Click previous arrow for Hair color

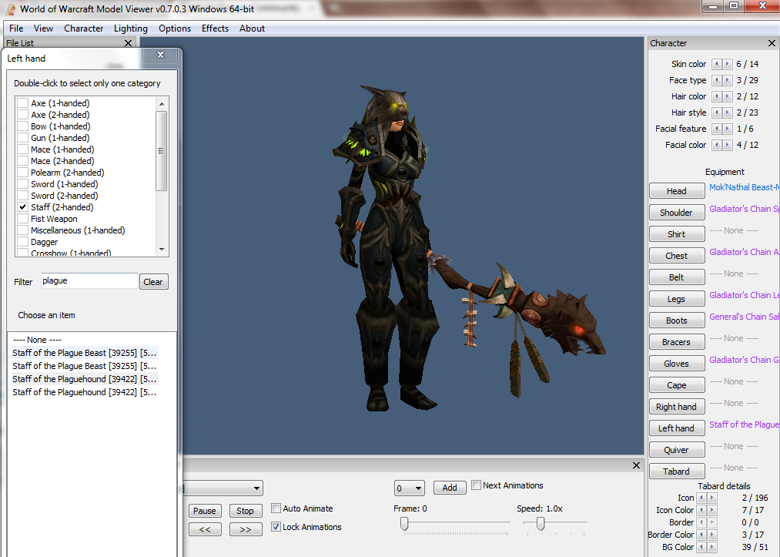[717, 96]
